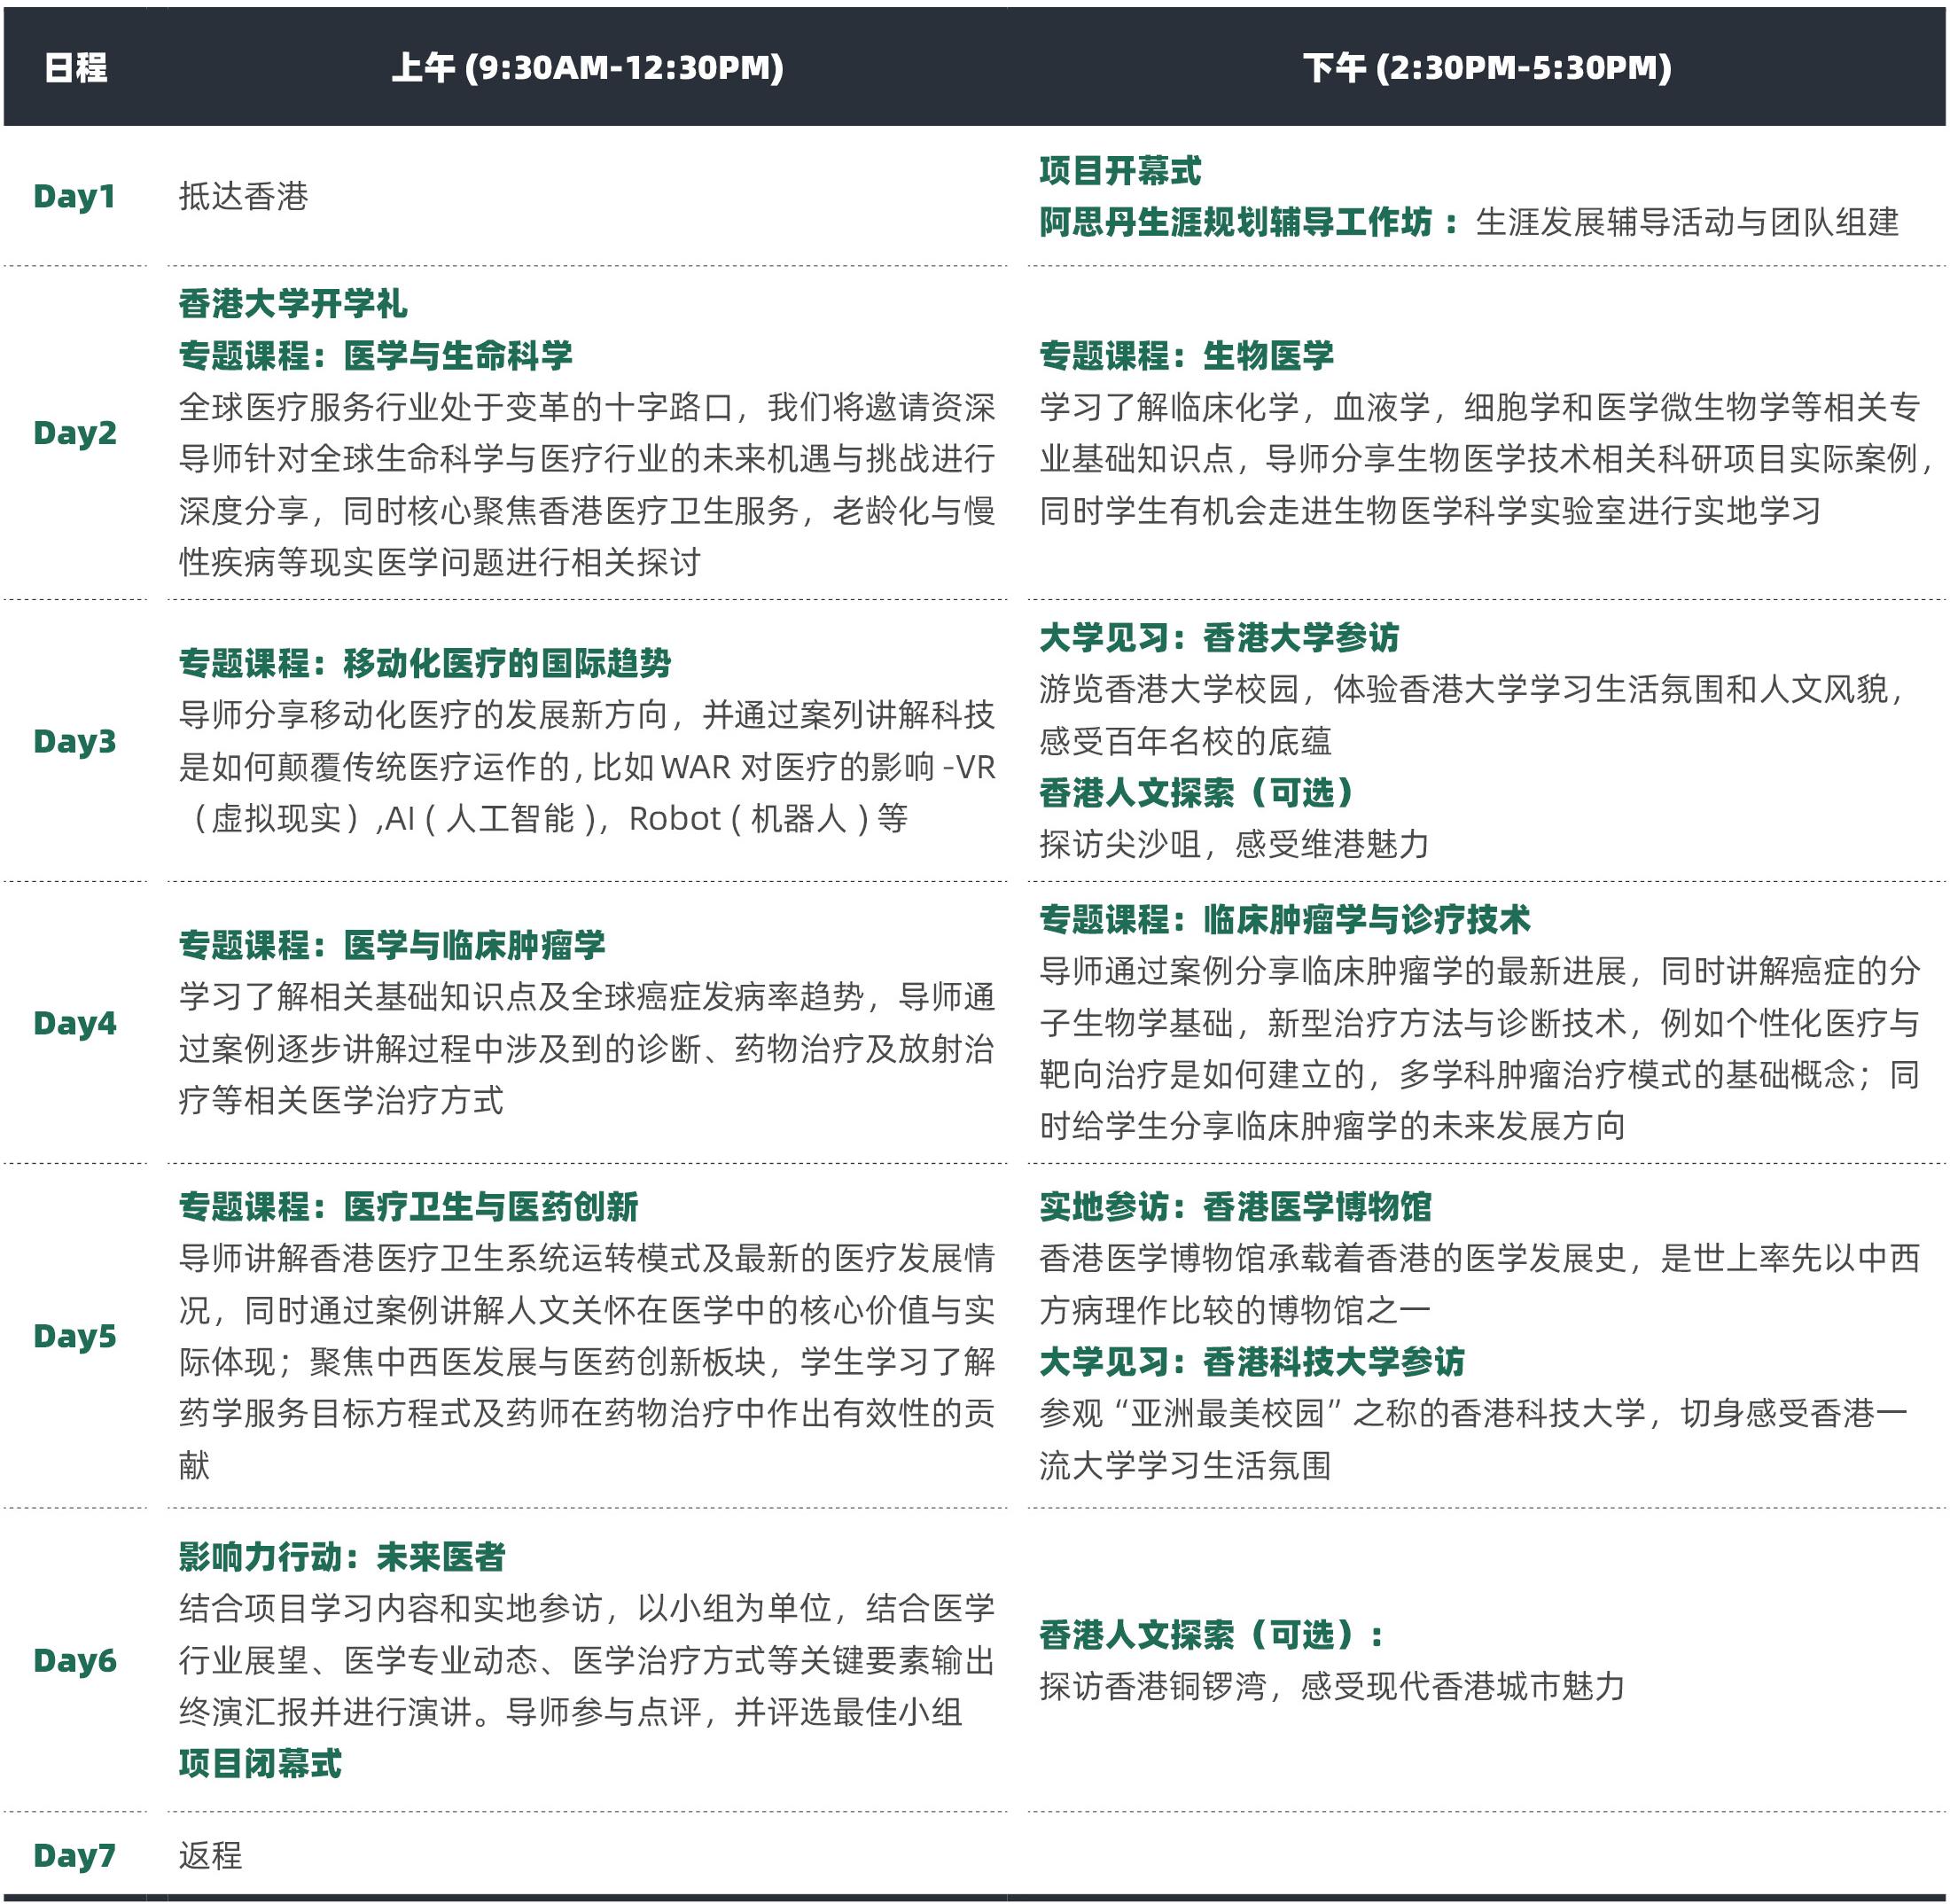Select the Day4 row label

click(75, 1023)
